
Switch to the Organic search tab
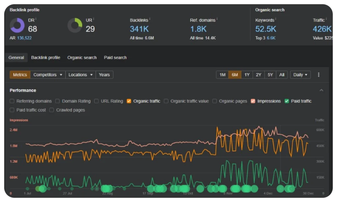click(x=82, y=58)
